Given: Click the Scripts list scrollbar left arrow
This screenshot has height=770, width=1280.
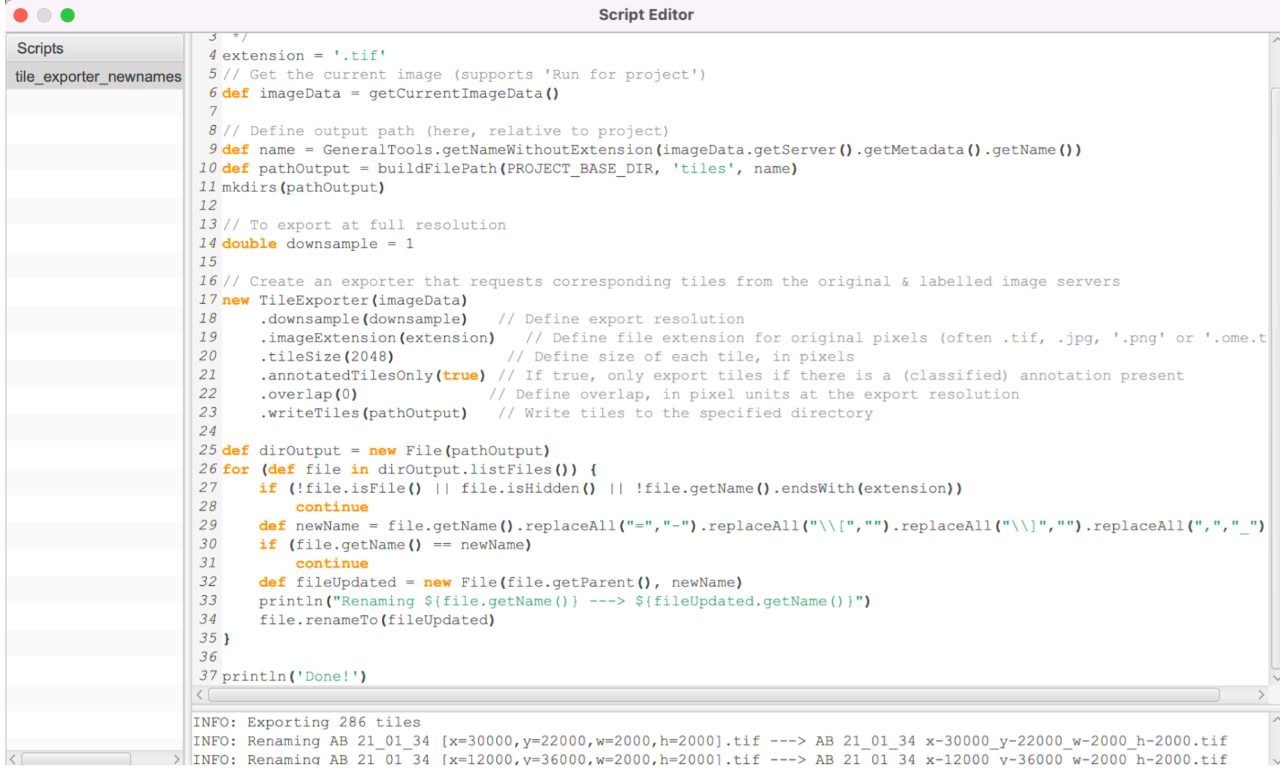Looking at the screenshot, I should click(x=12, y=759).
